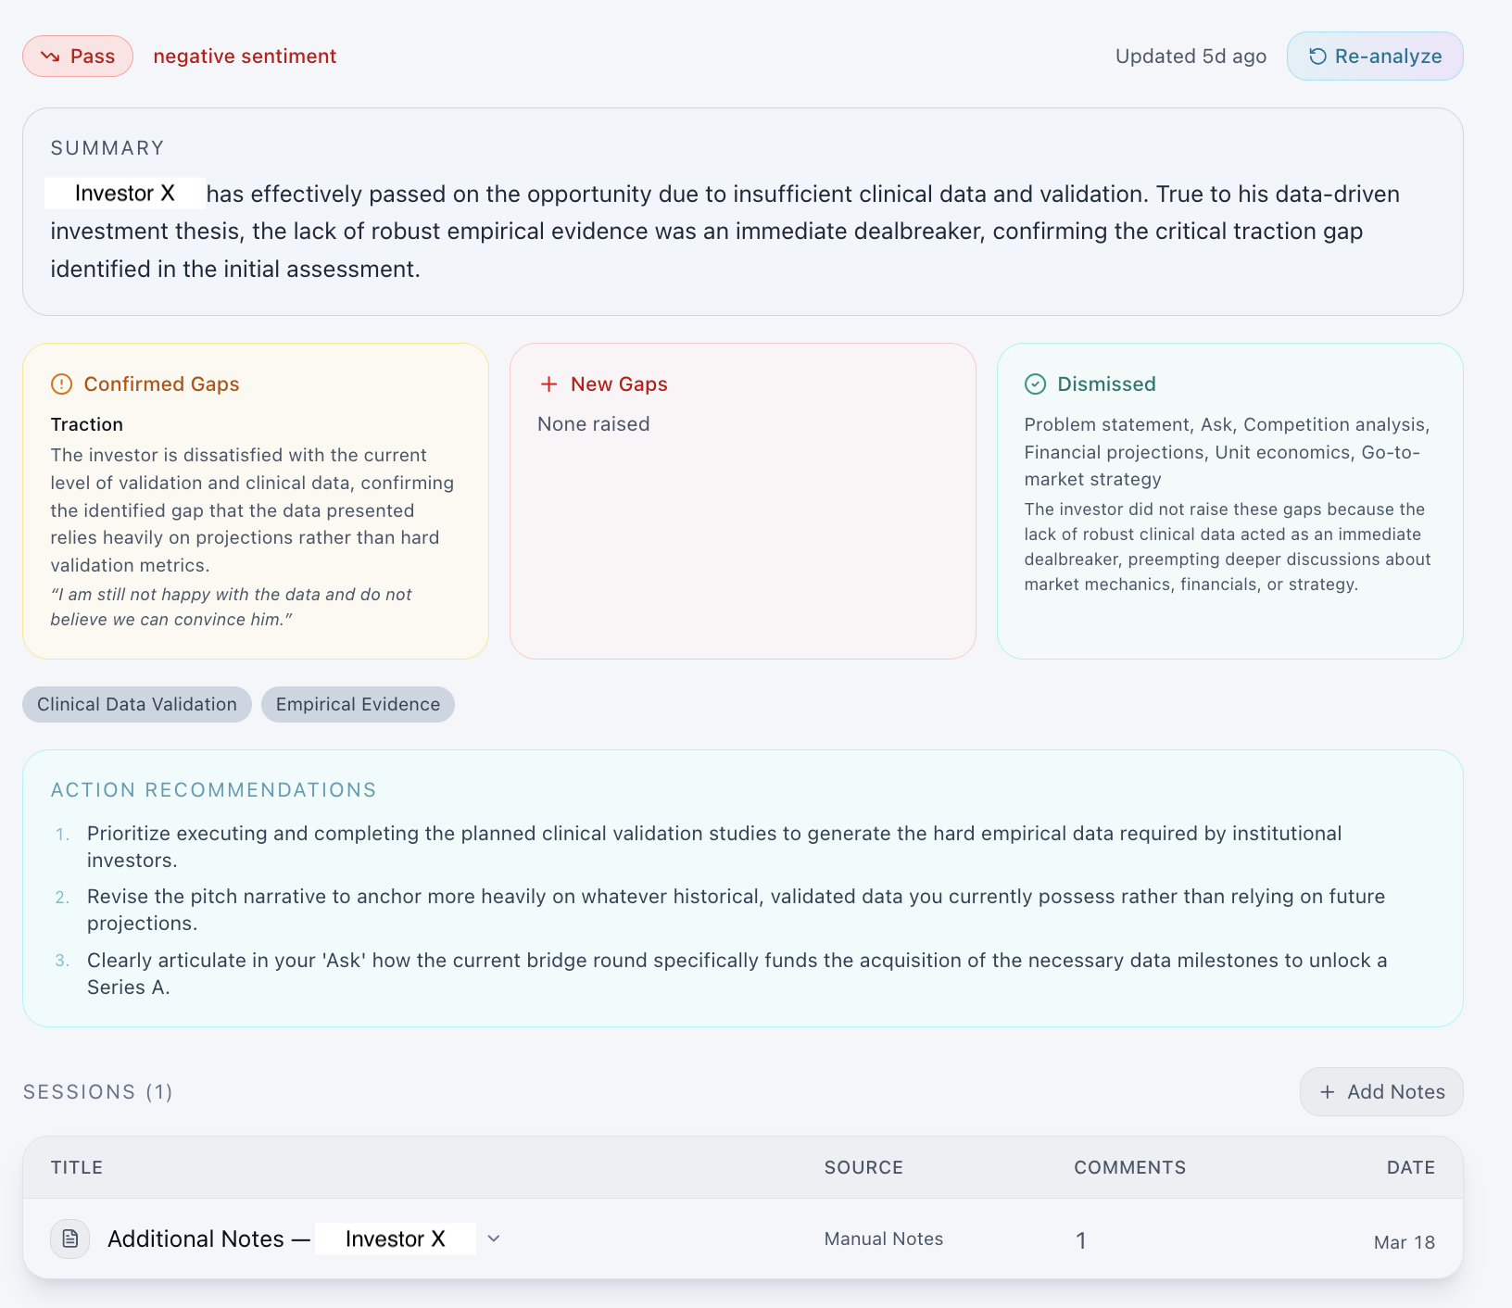Click the Re-analyze button
Viewport: 1512px width, 1308px height.
[1375, 56]
